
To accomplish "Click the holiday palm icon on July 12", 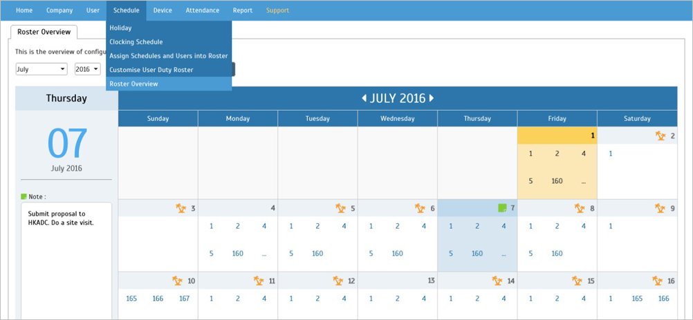I will (338, 281).
